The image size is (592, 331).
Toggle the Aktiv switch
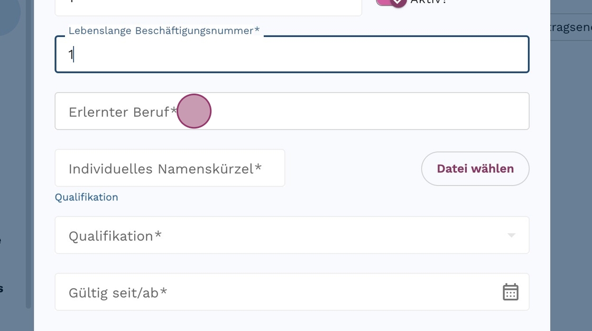(392, 2)
